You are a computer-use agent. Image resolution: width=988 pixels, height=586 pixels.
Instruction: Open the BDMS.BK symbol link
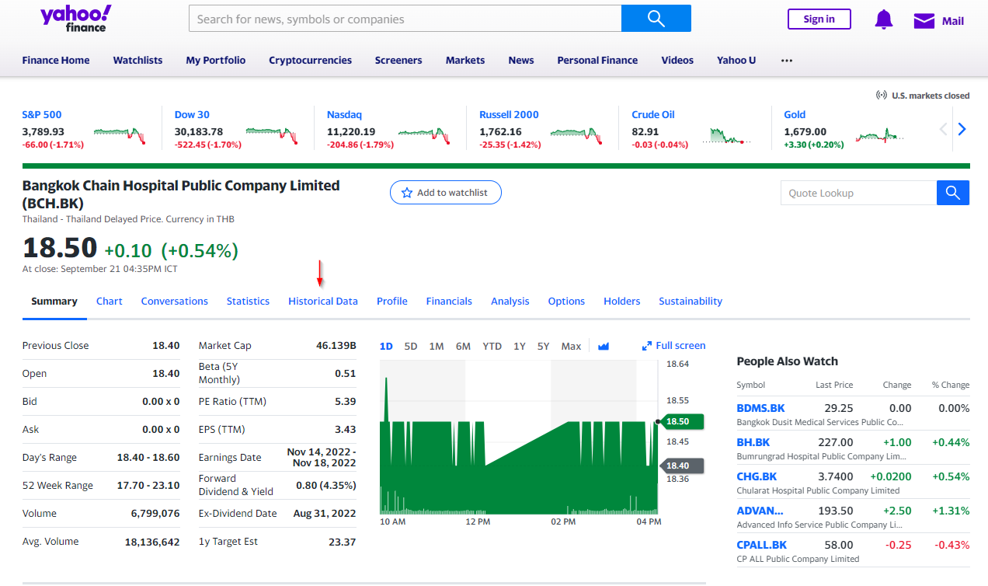point(760,408)
